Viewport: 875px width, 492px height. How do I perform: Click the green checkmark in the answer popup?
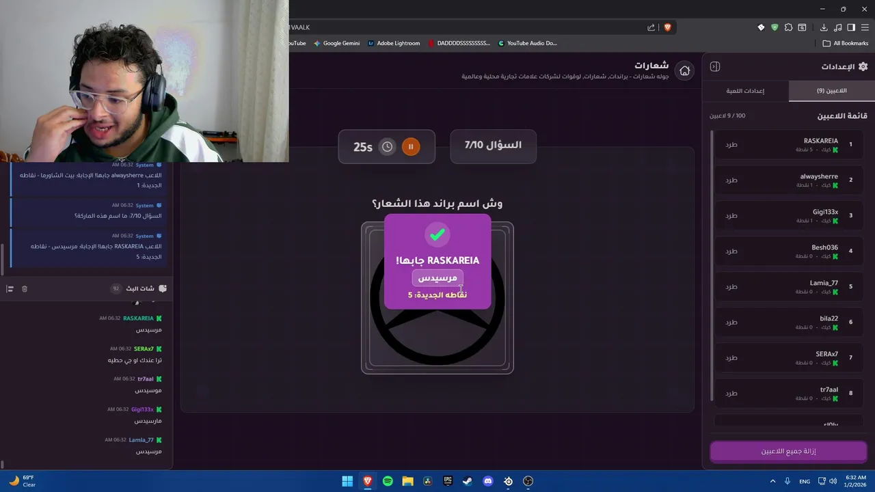[x=437, y=234]
